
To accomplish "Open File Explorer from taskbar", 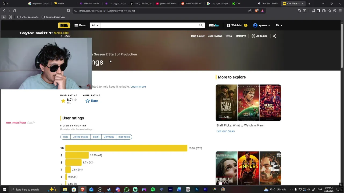I will (65, 190).
